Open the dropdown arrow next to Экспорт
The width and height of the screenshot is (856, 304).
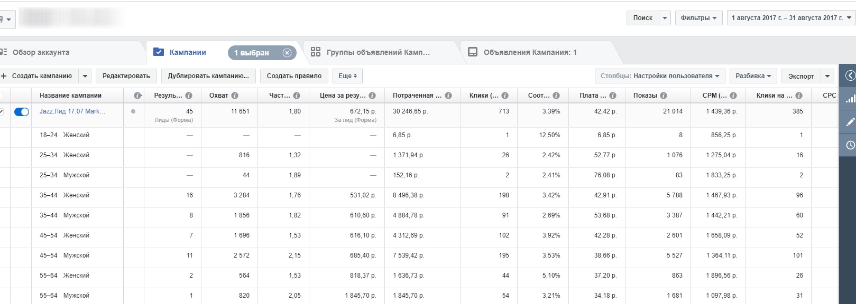click(x=828, y=76)
